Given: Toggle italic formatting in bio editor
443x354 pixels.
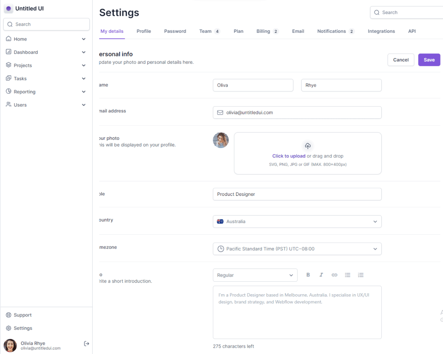Looking at the screenshot, I should coord(321,275).
